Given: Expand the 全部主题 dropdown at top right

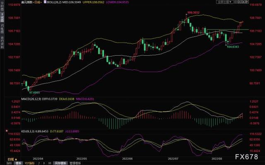Looking at the screenshot, I should pyautogui.click(x=224, y=2).
